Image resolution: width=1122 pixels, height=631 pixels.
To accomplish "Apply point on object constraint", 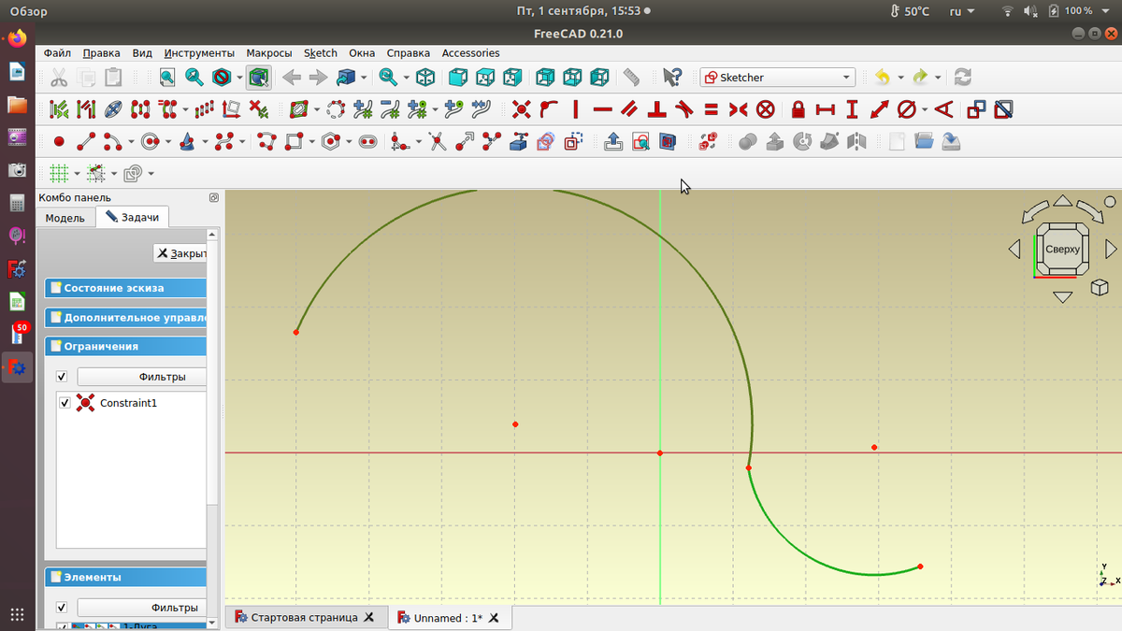I will click(x=548, y=109).
